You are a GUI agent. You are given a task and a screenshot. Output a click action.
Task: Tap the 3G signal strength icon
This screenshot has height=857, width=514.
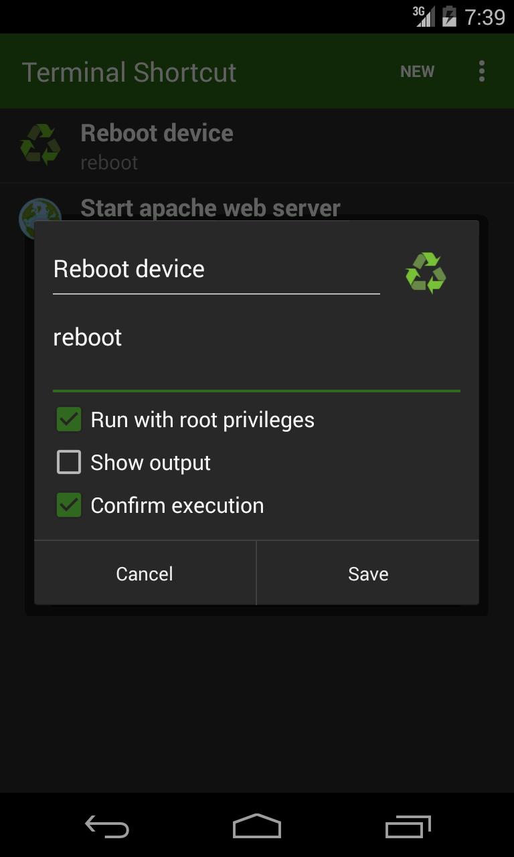[424, 16]
